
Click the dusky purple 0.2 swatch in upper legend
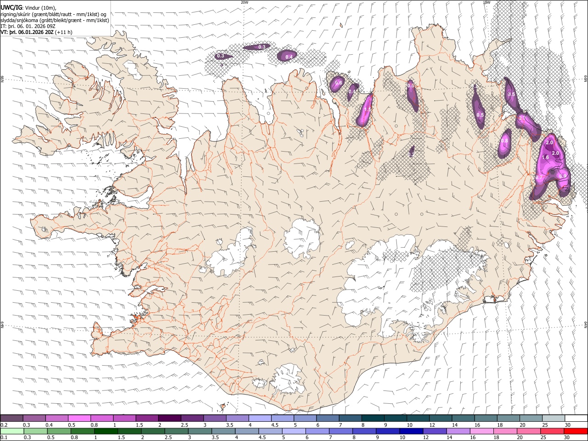12,418
